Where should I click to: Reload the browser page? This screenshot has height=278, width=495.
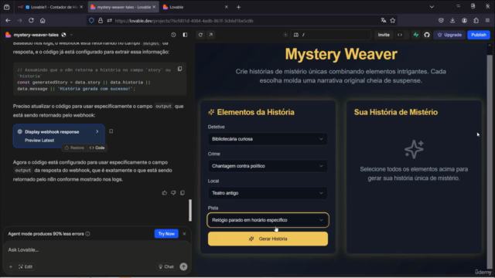click(x=31, y=21)
